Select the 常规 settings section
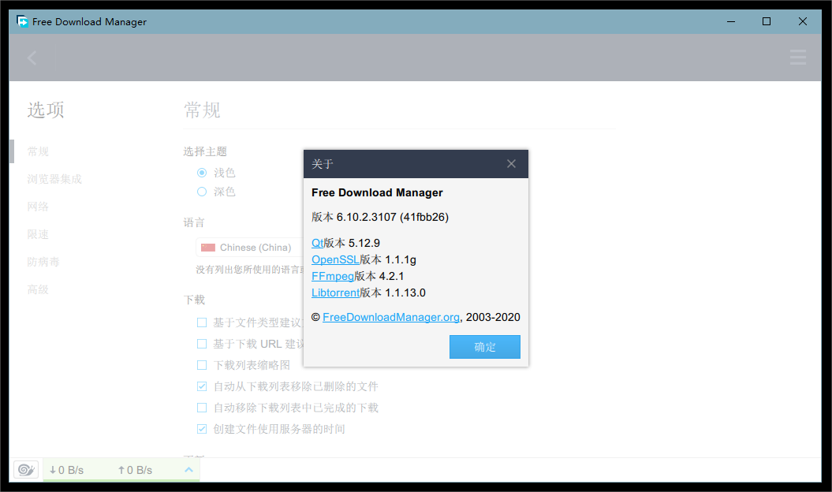 [x=38, y=152]
